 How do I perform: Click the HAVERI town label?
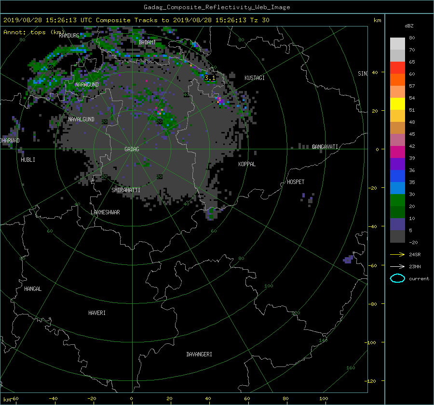click(96, 313)
